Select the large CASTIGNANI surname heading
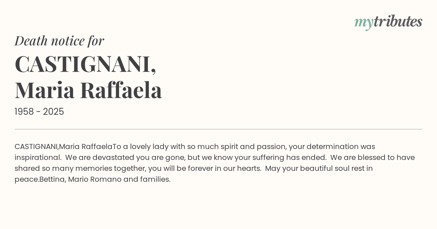The width and height of the screenshot is (437, 229). [85, 64]
